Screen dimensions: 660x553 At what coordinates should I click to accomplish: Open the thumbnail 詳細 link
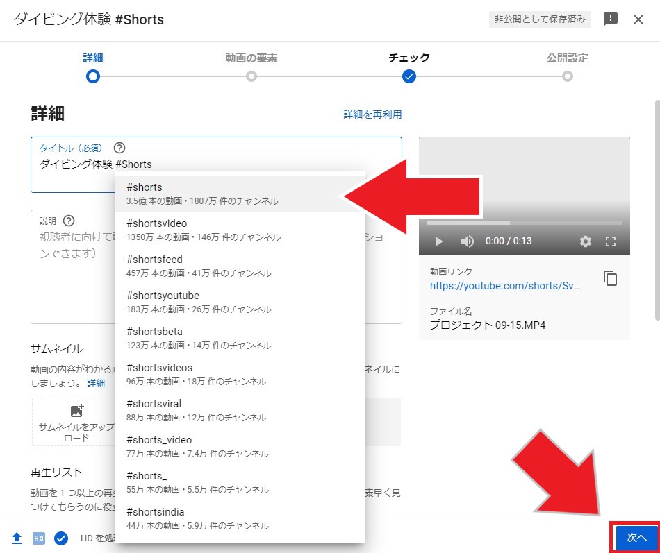click(96, 383)
